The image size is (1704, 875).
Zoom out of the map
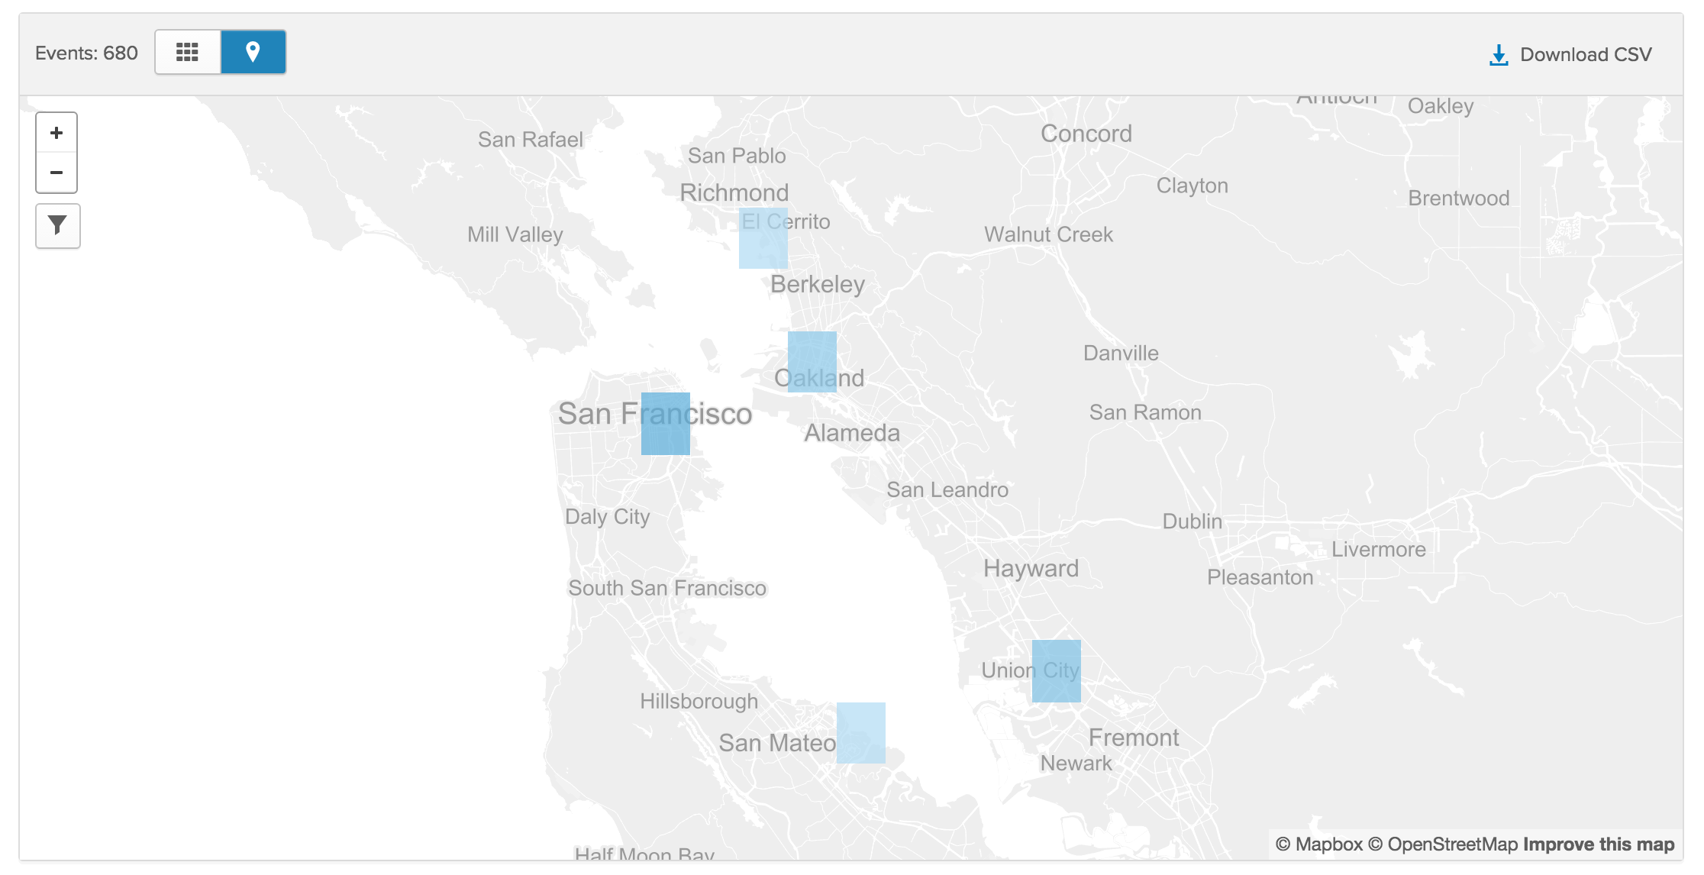point(56,173)
